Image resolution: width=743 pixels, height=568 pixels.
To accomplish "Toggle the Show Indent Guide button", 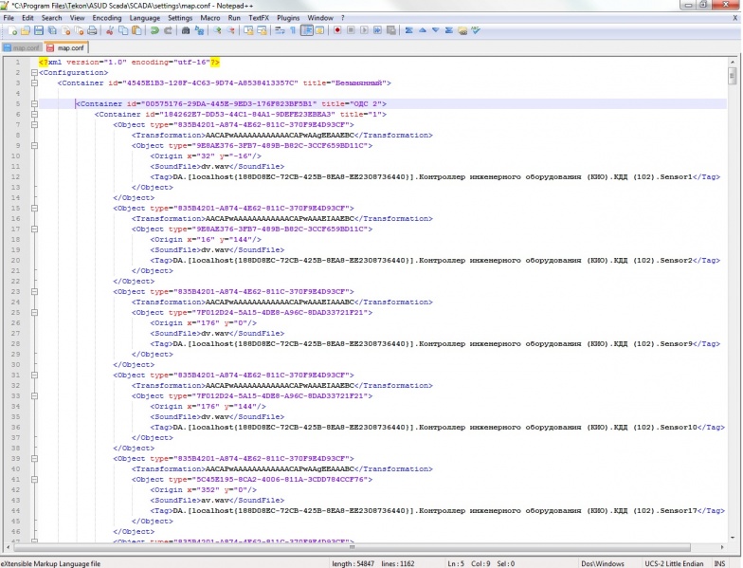I will click(307, 30).
